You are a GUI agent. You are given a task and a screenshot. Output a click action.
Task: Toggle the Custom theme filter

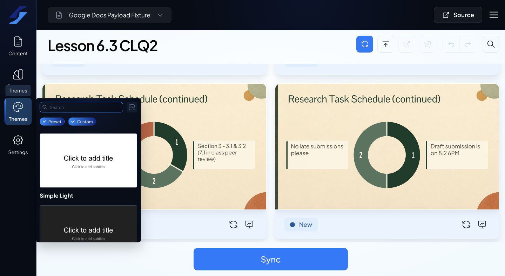(82, 122)
